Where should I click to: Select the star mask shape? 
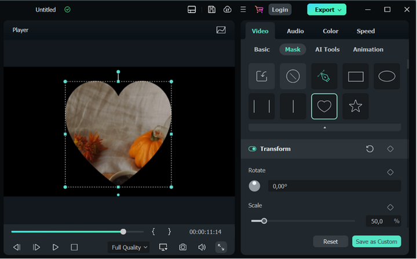tap(356, 106)
